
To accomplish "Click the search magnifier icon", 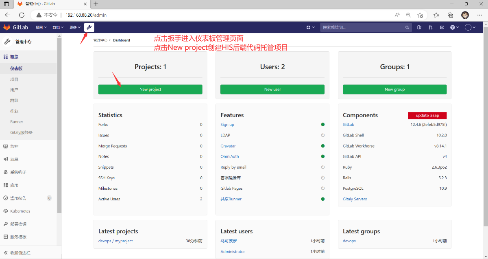I will click(x=407, y=28).
